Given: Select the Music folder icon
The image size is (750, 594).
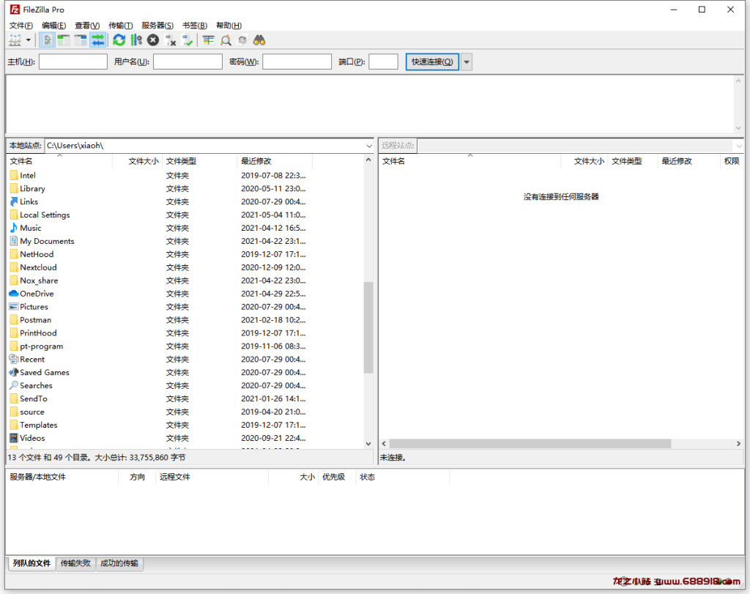Looking at the screenshot, I should [x=14, y=228].
